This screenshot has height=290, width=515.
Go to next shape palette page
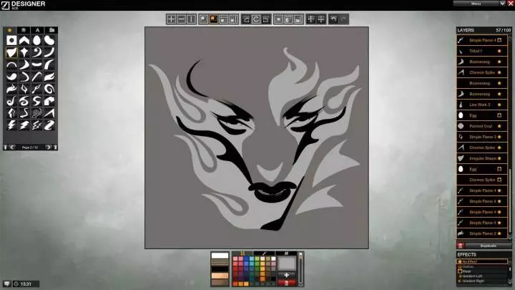pos(48,147)
